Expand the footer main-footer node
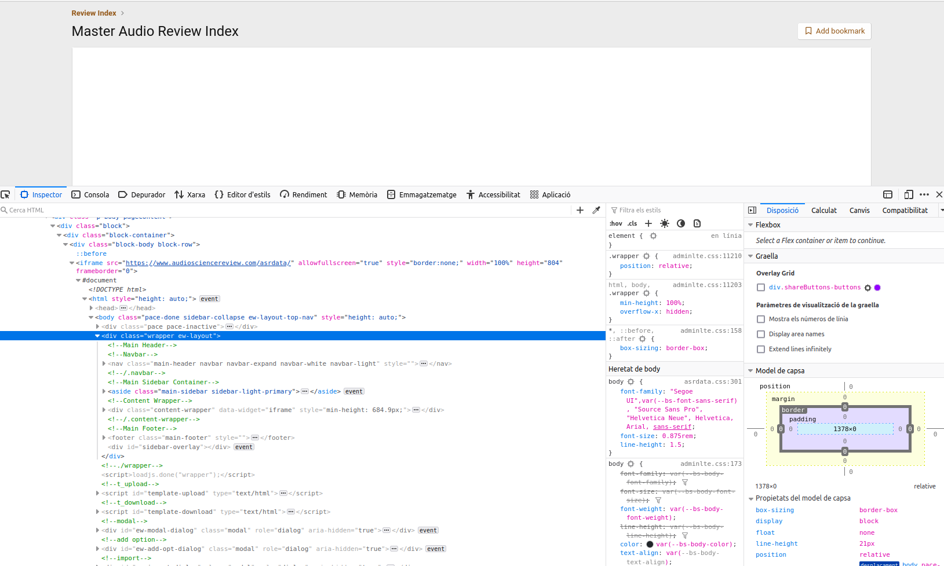This screenshot has height=566, width=944. point(104,438)
